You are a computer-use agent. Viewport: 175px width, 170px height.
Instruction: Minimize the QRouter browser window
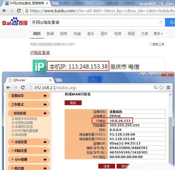click(x=151, y=75)
